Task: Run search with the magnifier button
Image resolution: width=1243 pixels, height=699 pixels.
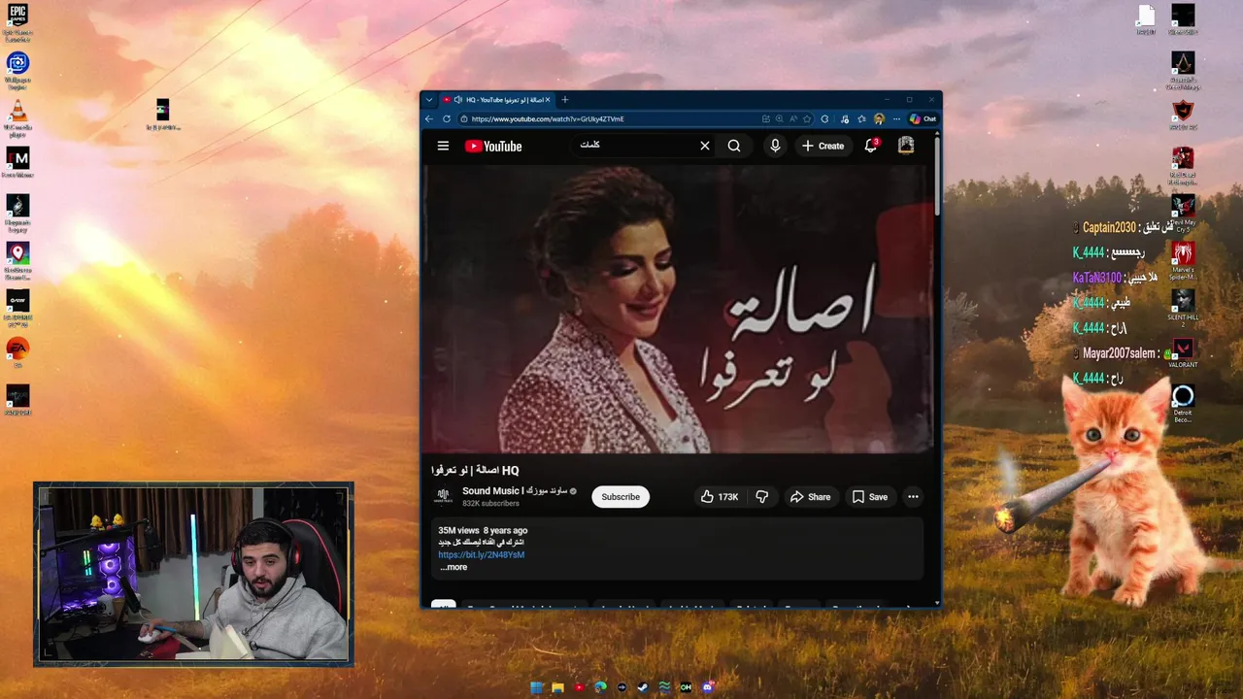Action: (734, 146)
